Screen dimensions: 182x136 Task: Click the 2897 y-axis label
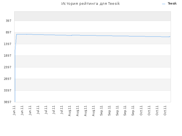(8, 79)
